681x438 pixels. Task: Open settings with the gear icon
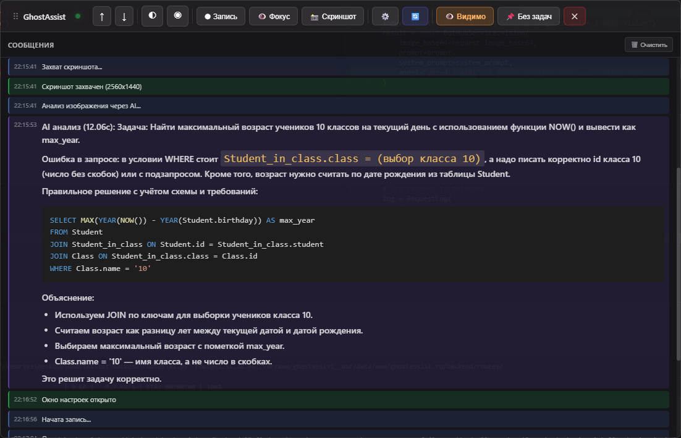(385, 17)
